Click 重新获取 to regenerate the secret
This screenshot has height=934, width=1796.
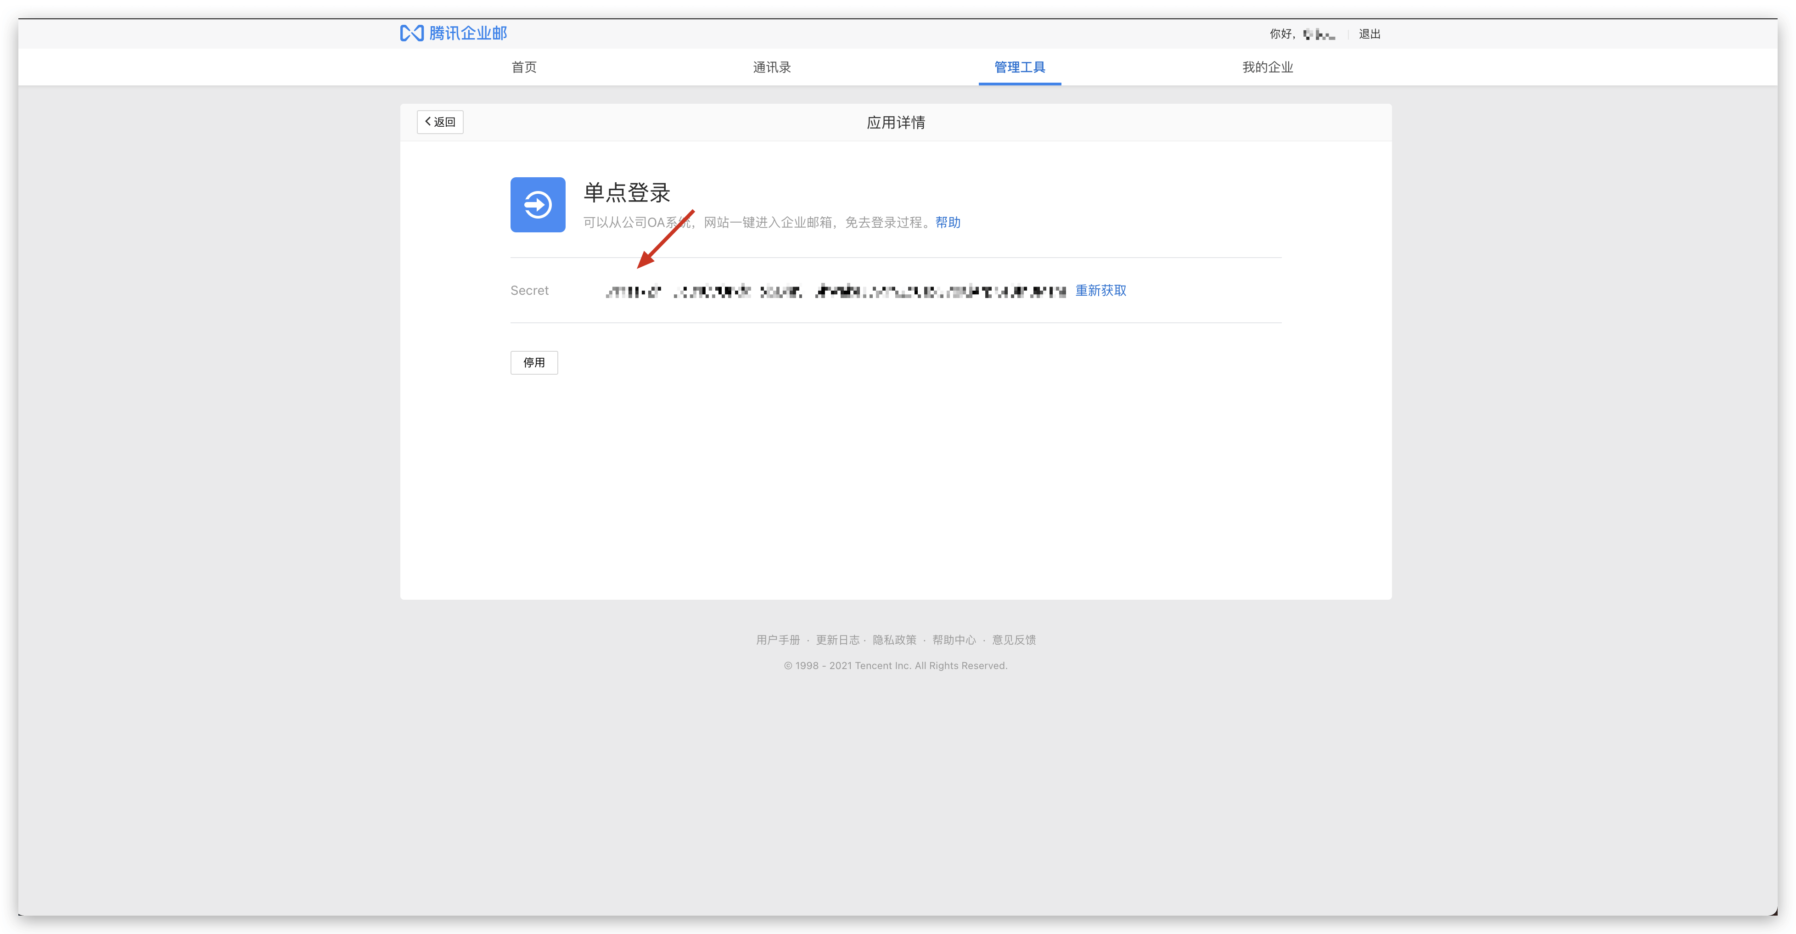pyautogui.click(x=1100, y=290)
